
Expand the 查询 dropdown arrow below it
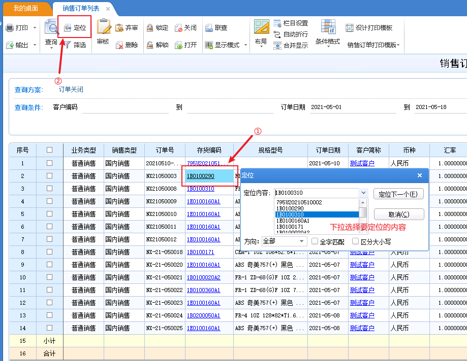coord(51,48)
